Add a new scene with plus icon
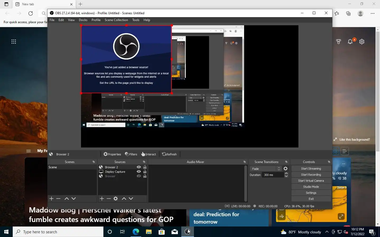The height and width of the screenshot is (237, 380). 51,199
